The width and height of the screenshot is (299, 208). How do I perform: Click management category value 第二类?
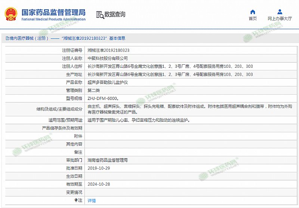tap(93, 91)
